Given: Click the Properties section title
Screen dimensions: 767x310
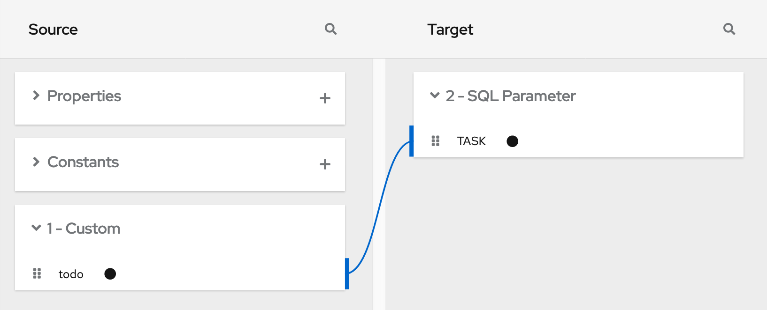Looking at the screenshot, I should [x=84, y=96].
